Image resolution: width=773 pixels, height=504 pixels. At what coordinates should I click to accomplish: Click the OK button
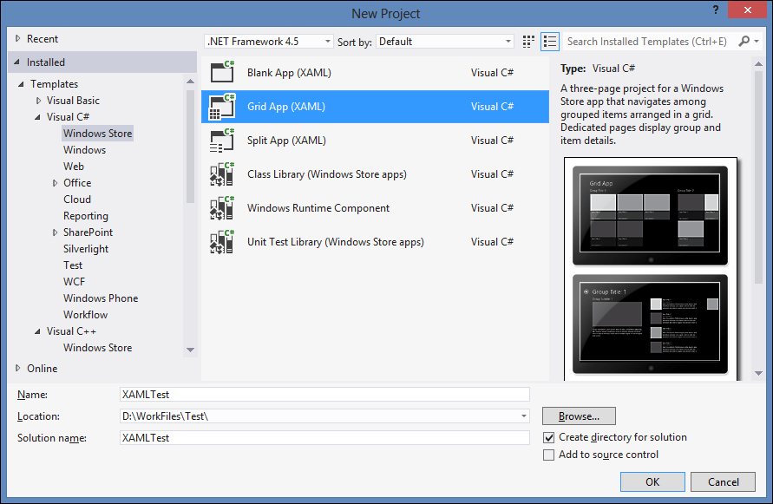pyautogui.click(x=652, y=481)
